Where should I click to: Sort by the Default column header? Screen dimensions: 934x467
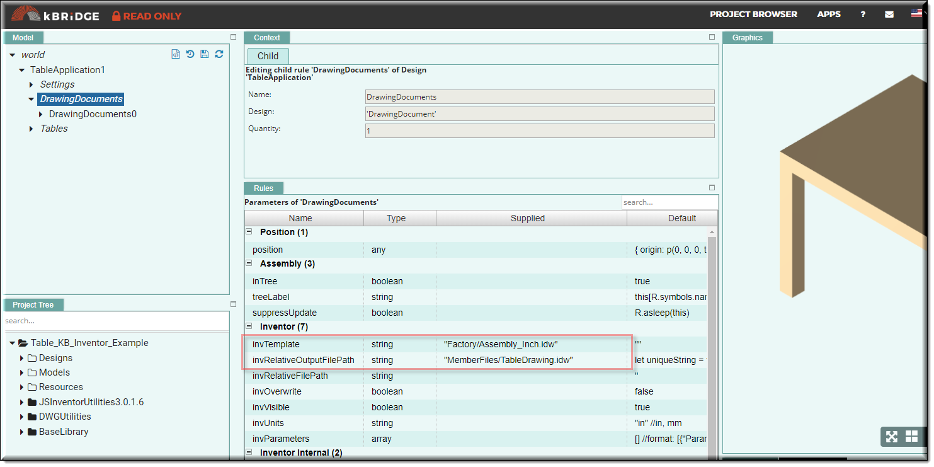pos(671,218)
